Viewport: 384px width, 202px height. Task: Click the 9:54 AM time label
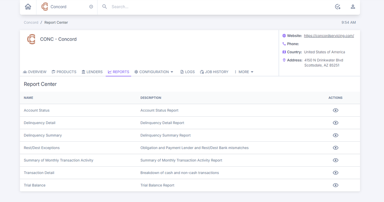point(349,22)
